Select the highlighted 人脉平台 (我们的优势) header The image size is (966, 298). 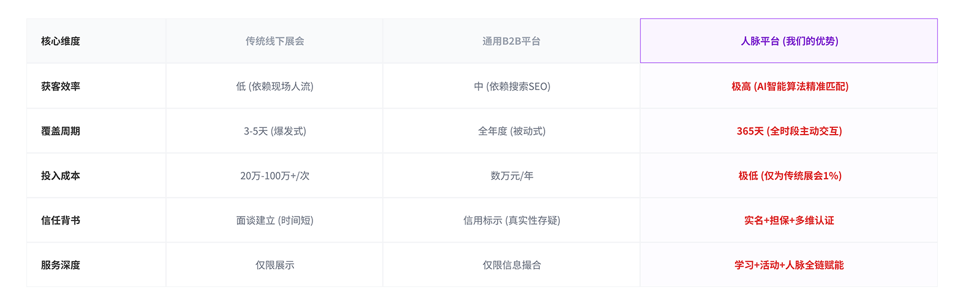789,41
